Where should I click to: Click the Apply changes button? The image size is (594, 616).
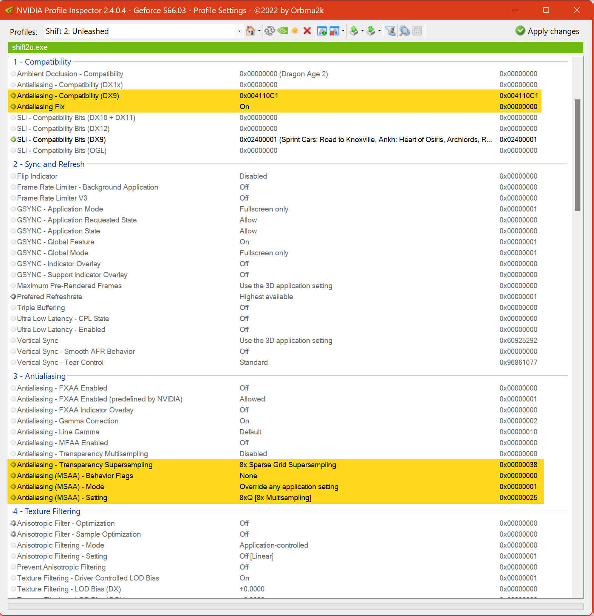point(547,31)
